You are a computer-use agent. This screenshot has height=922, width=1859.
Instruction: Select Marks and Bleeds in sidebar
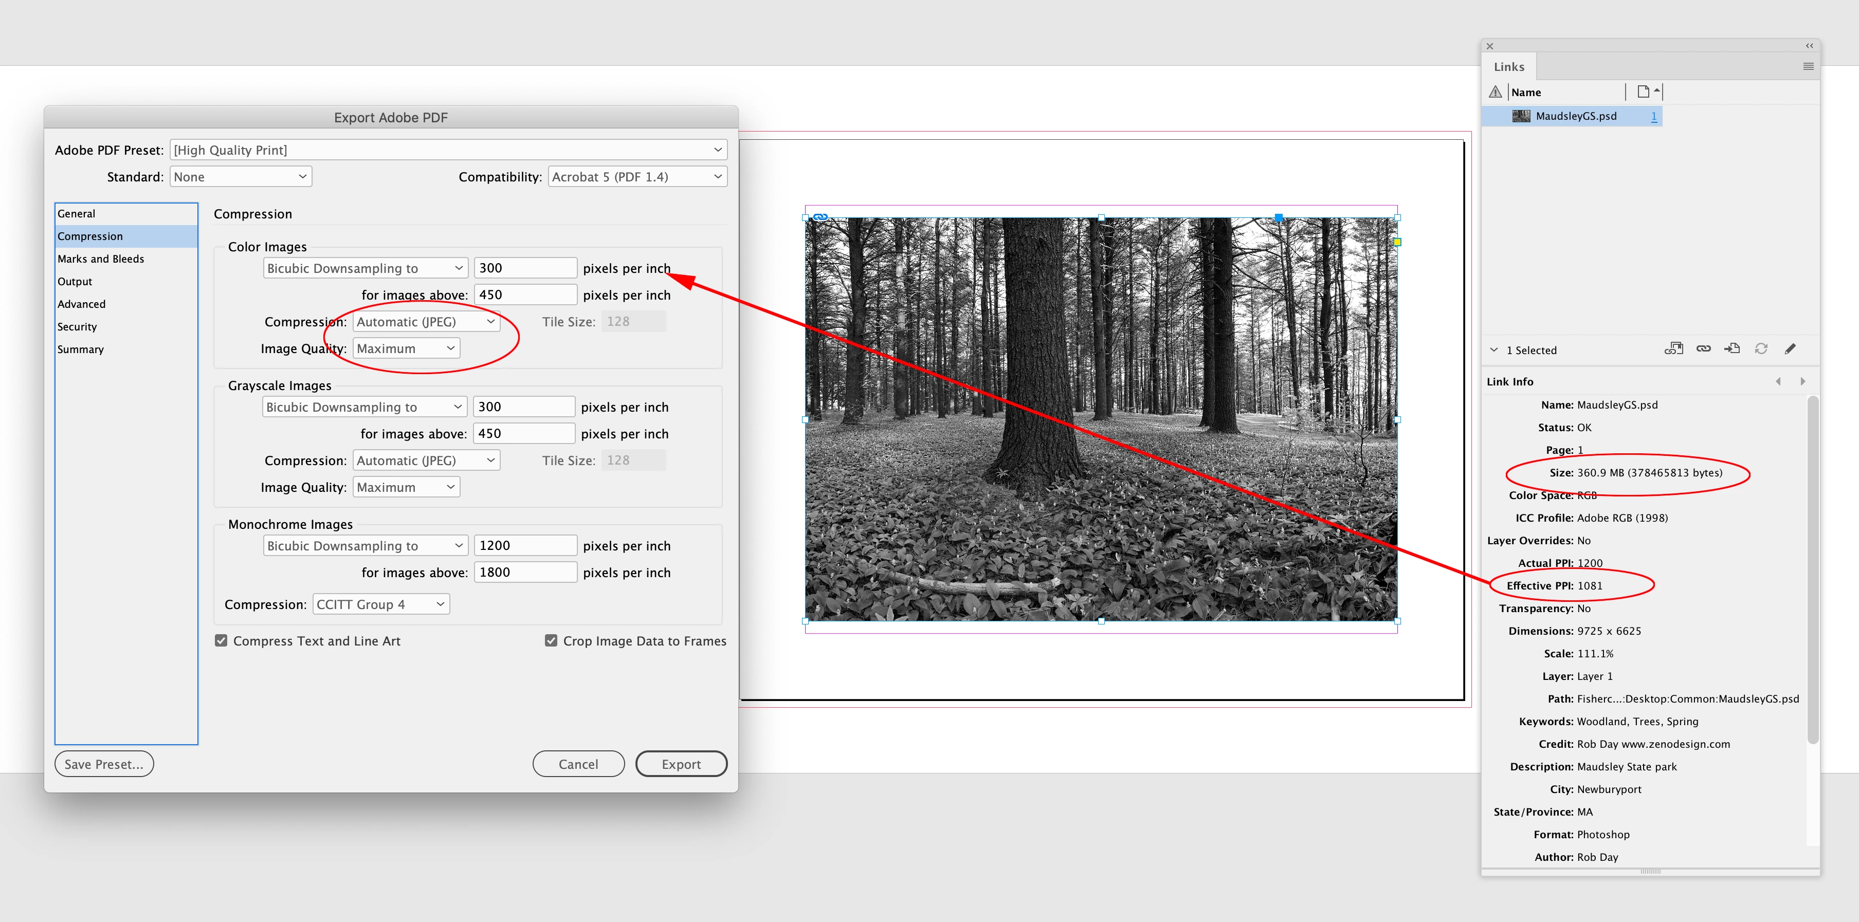[x=101, y=259]
